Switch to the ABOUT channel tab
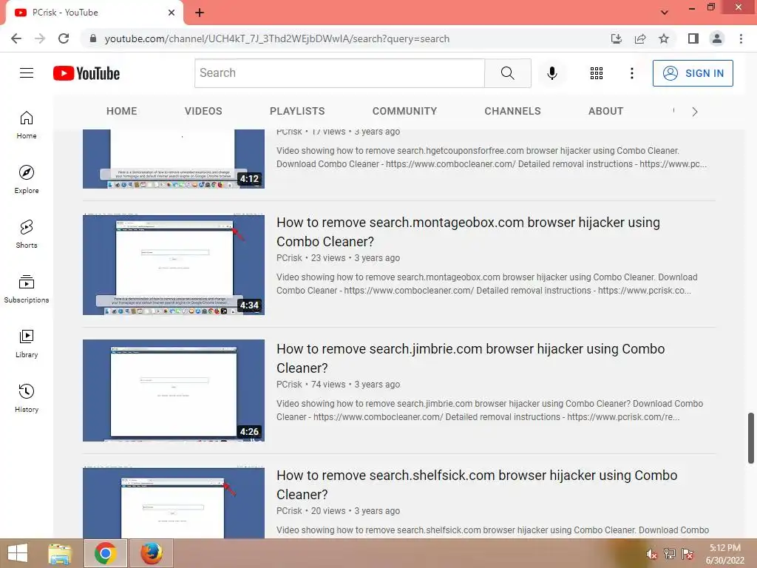This screenshot has height=568, width=757. tap(606, 111)
